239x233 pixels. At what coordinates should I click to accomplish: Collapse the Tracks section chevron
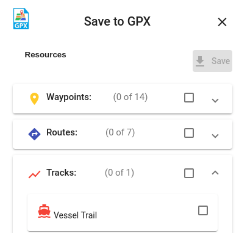215,173
